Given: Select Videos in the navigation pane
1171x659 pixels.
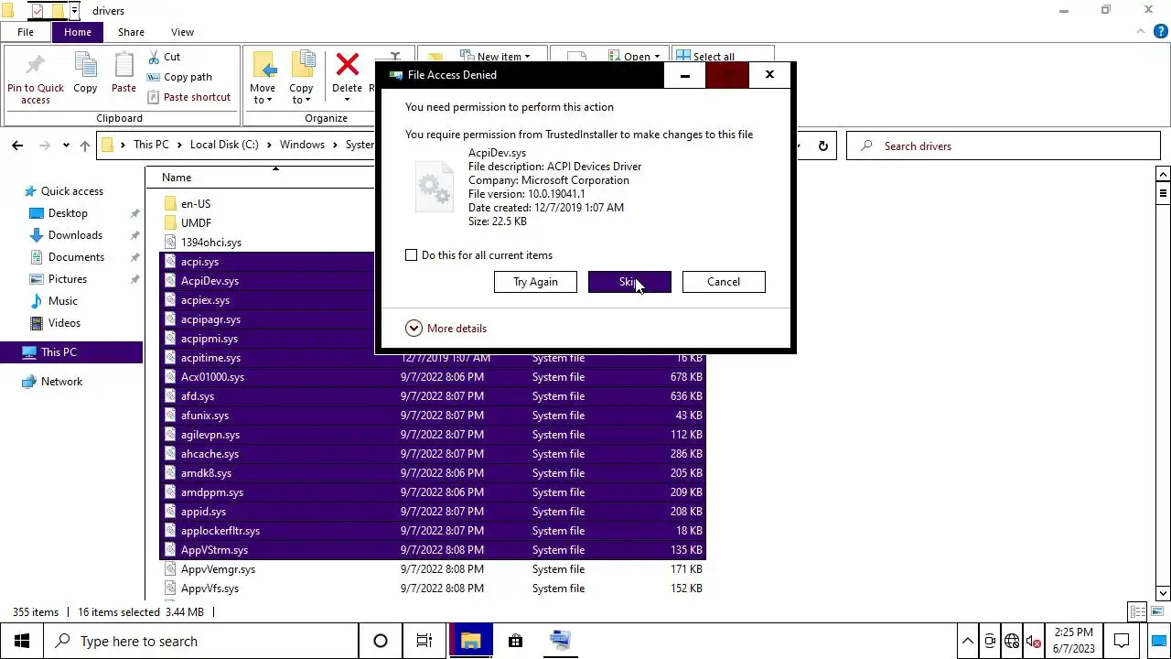Looking at the screenshot, I should point(64,323).
